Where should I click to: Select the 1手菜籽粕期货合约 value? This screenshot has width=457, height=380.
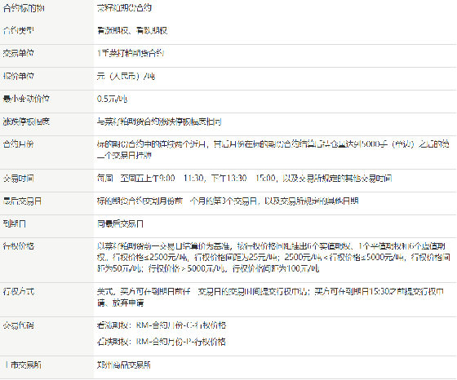tap(131, 53)
